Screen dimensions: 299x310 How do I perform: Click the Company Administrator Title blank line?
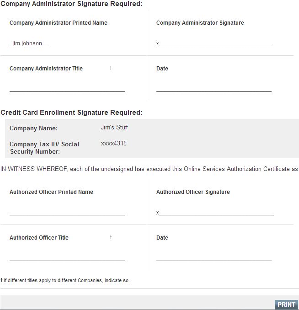67,91
